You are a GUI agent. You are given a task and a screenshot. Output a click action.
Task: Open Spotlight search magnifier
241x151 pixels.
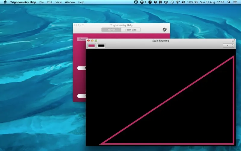tap(229, 2)
